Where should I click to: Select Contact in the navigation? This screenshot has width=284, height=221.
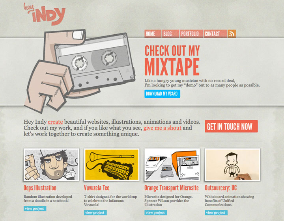pos(215,33)
